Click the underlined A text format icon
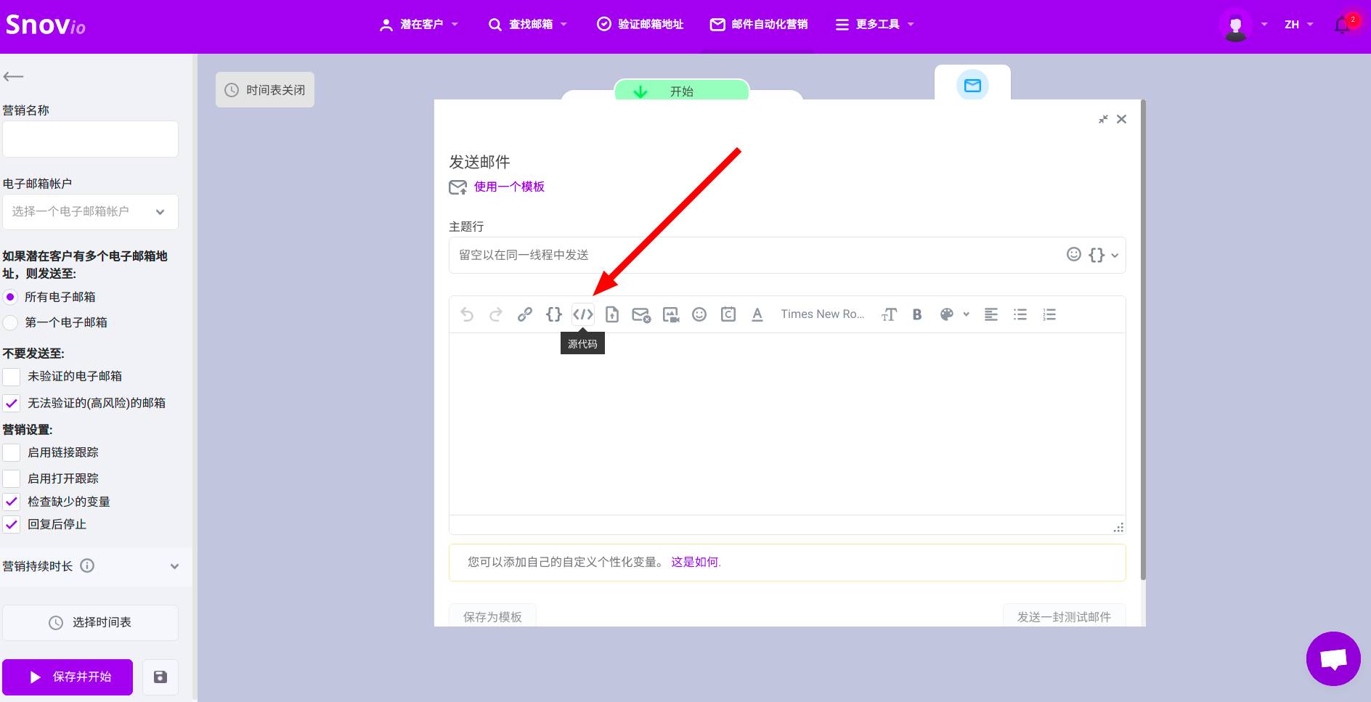The height and width of the screenshot is (702, 1371). [757, 314]
